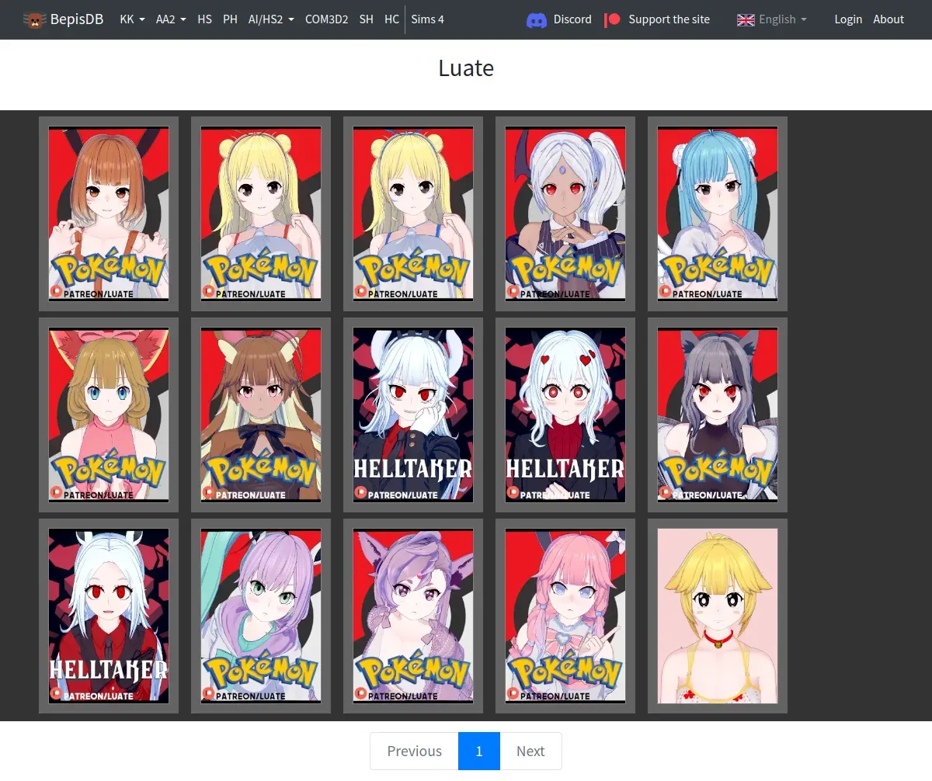Go to the SH section
The height and width of the screenshot is (781, 932).
(367, 19)
